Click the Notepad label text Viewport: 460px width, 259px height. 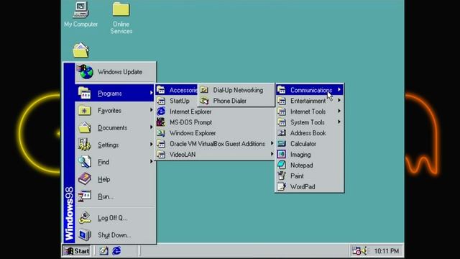302,165
